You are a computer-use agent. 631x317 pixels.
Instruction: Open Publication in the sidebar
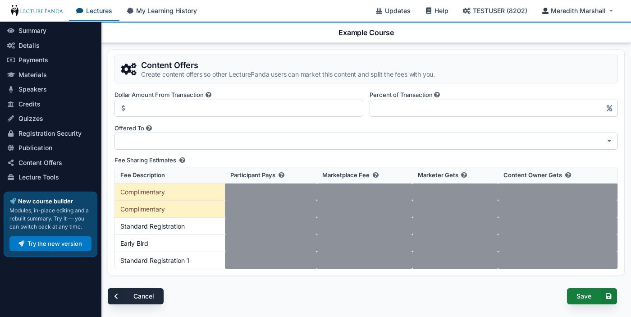pos(50,148)
